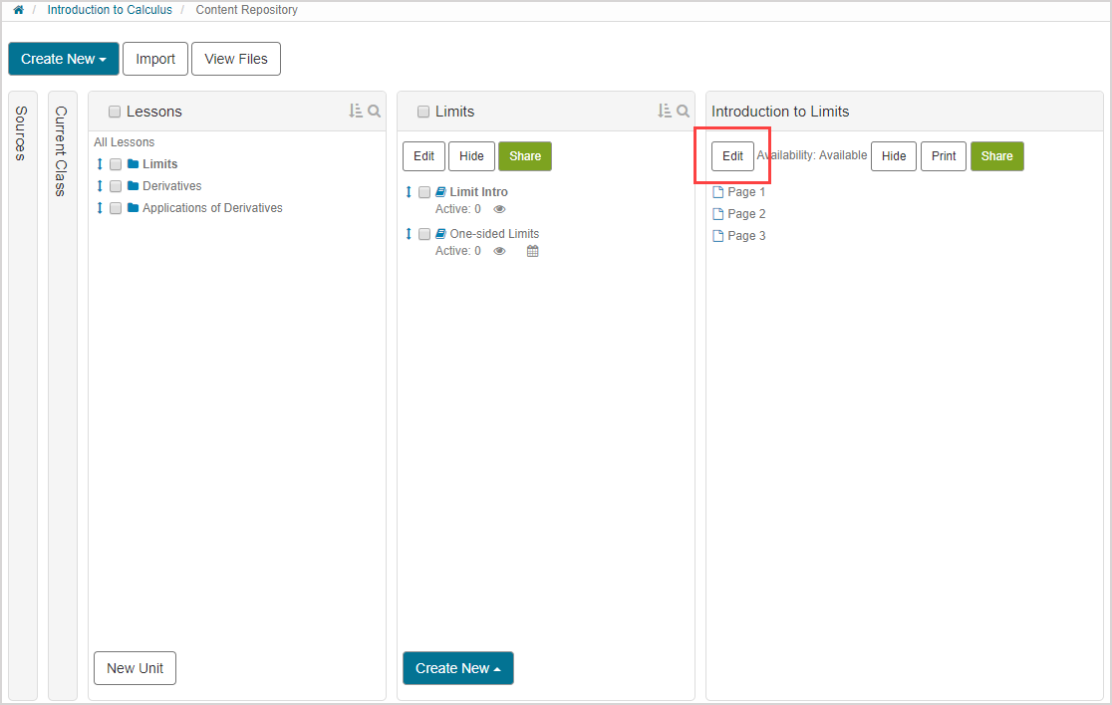1112x705 pixels.
Task: Click the reorder arrow beside Limit Intro
Action: click(x=409, y=192)
